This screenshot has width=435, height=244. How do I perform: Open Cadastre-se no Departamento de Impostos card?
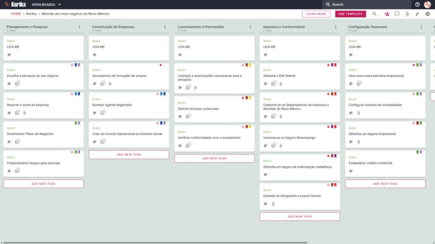(300, 107)
